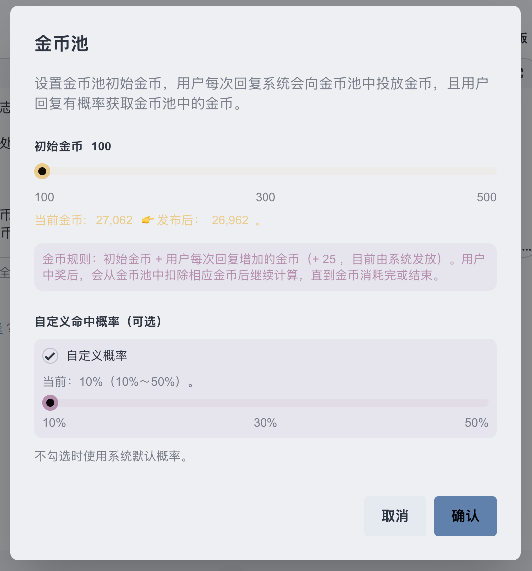
Task: Click the purple probability slider handle
Action: pos(50,403)
